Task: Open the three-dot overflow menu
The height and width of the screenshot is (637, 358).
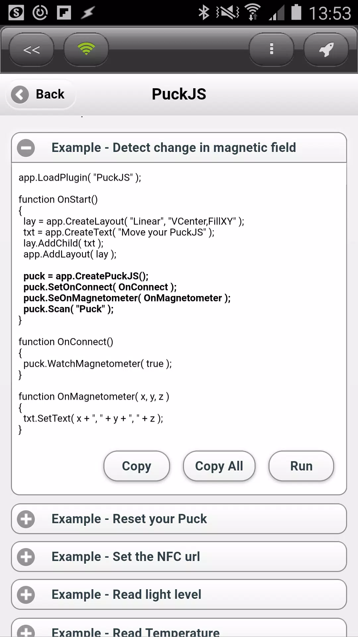Action: [271, 49]
